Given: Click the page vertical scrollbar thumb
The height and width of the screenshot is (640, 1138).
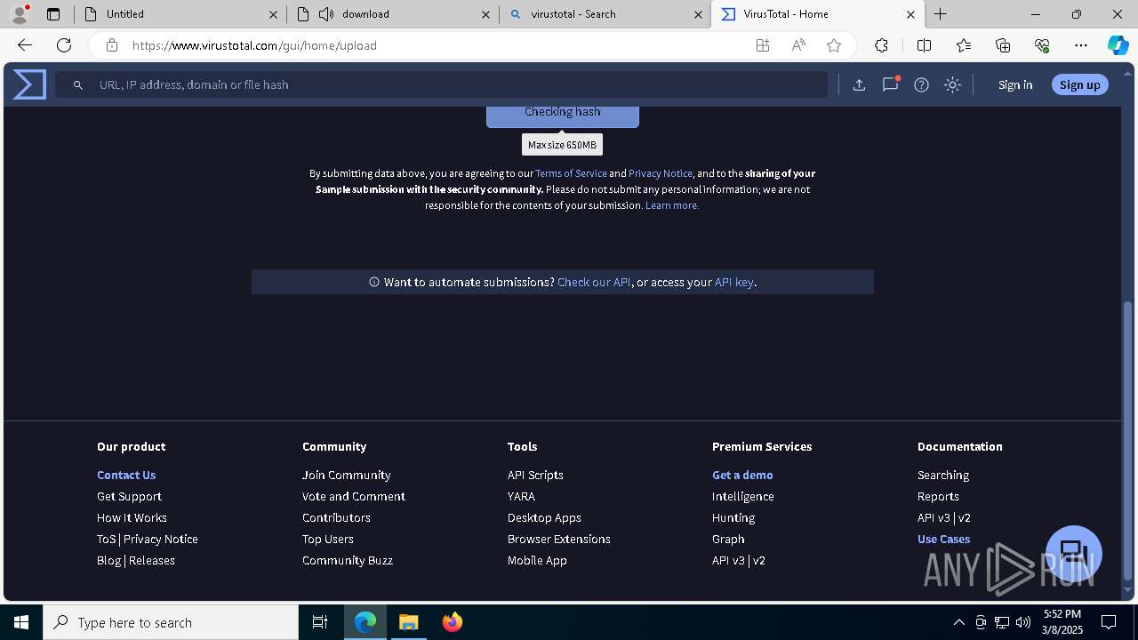Looking at the screenshot, I should [1128, 440].
